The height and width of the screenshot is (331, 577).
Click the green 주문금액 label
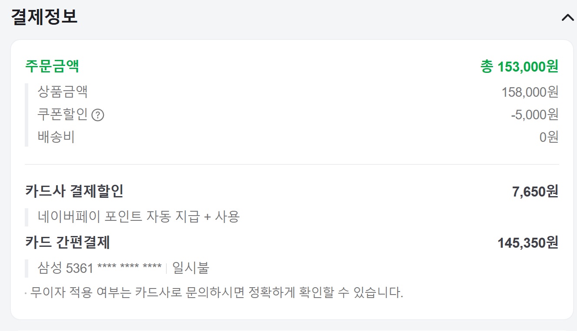tap(52, 66)
